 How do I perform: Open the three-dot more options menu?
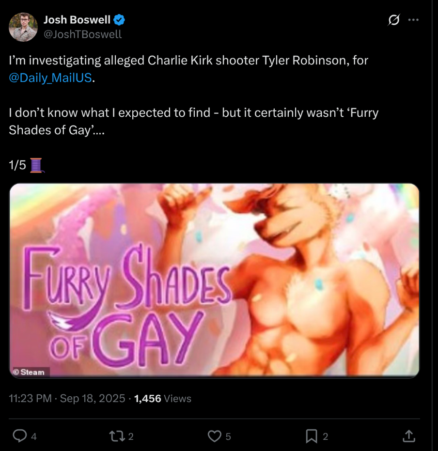click(413, 20)
